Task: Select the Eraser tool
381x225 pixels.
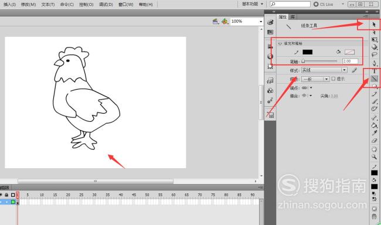Action: pos(374,141)
